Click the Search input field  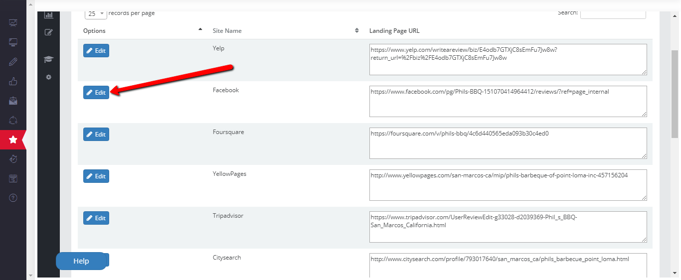click(x=613, y=13)
